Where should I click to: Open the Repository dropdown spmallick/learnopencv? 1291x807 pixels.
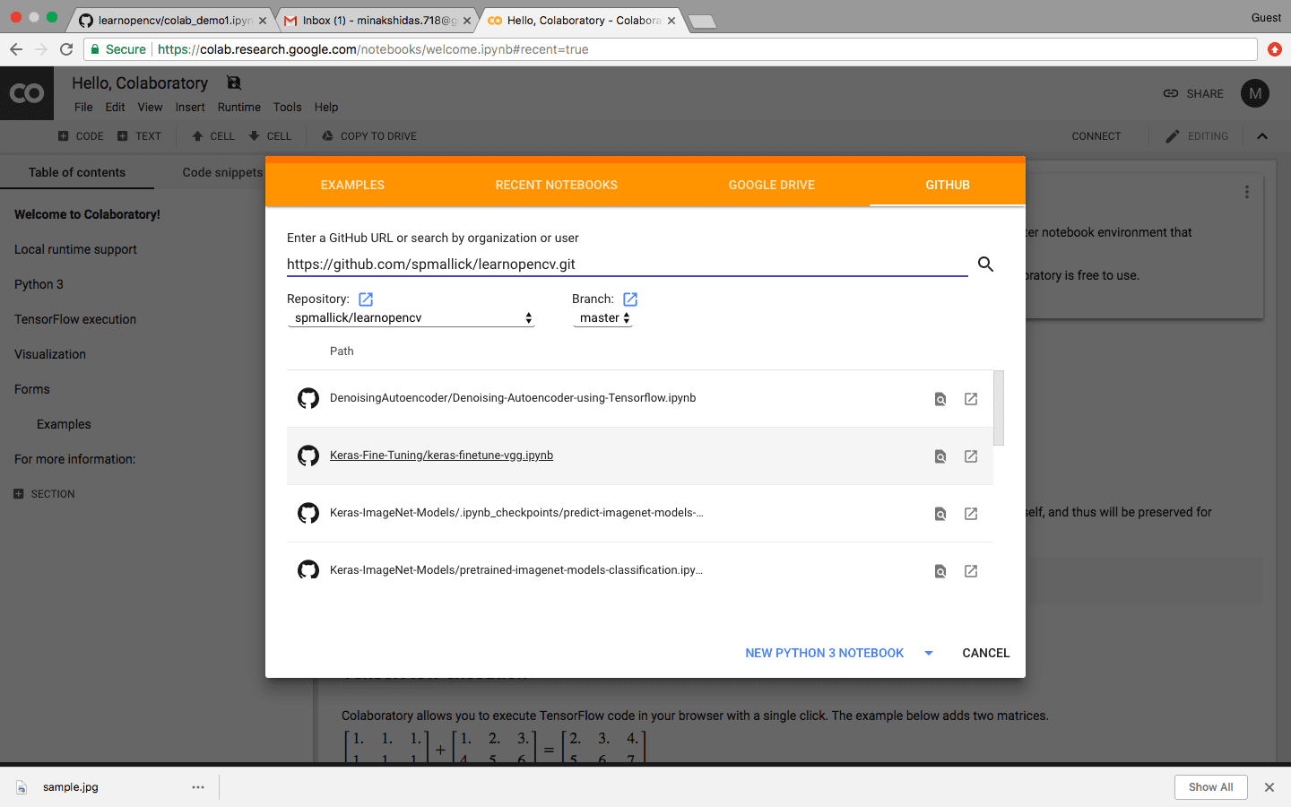click(412, 318)
